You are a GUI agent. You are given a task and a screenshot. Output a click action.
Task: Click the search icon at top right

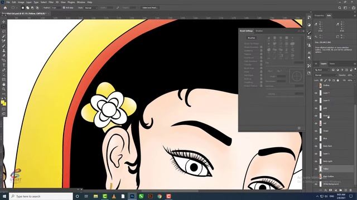click(x=340, y=8)
